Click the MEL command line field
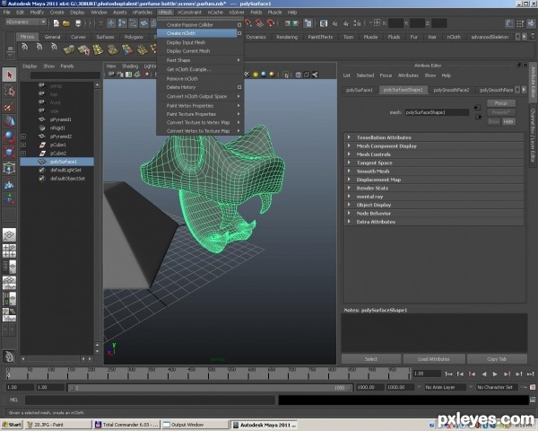The image size is (538, 431). coord(150,400)
